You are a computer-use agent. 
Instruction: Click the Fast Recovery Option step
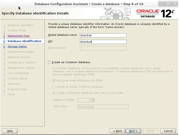(21, 52)
